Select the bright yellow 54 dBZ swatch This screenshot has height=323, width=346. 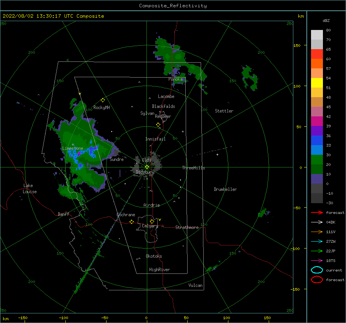click(x=317, y=83)
